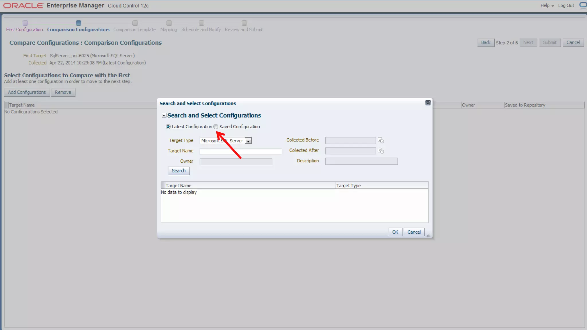Viewport: 587px width, 330px height.
Task: Click the Add Configurations button
Action: [x=27, y=92]
